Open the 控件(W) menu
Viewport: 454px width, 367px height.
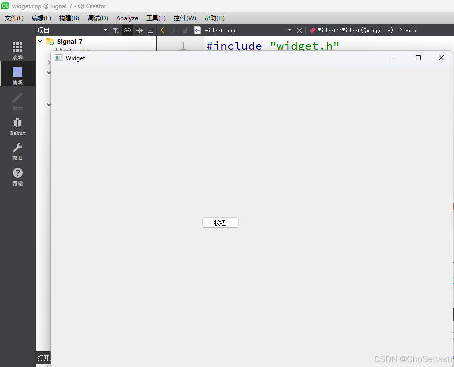pyautogui.click(x=185, y=18)
